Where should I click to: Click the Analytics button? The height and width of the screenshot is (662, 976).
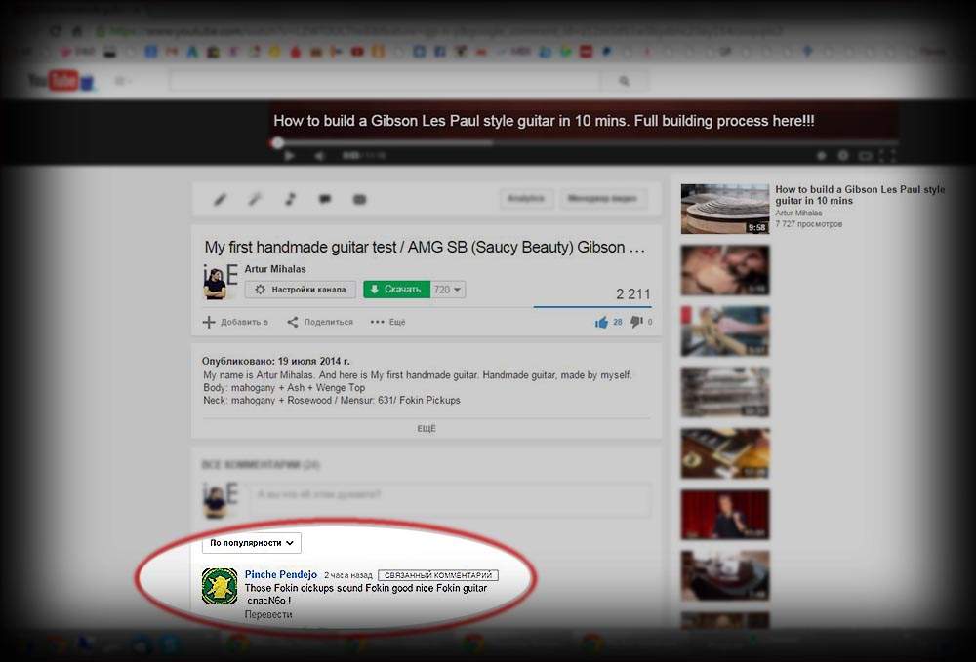pos(526,199)
